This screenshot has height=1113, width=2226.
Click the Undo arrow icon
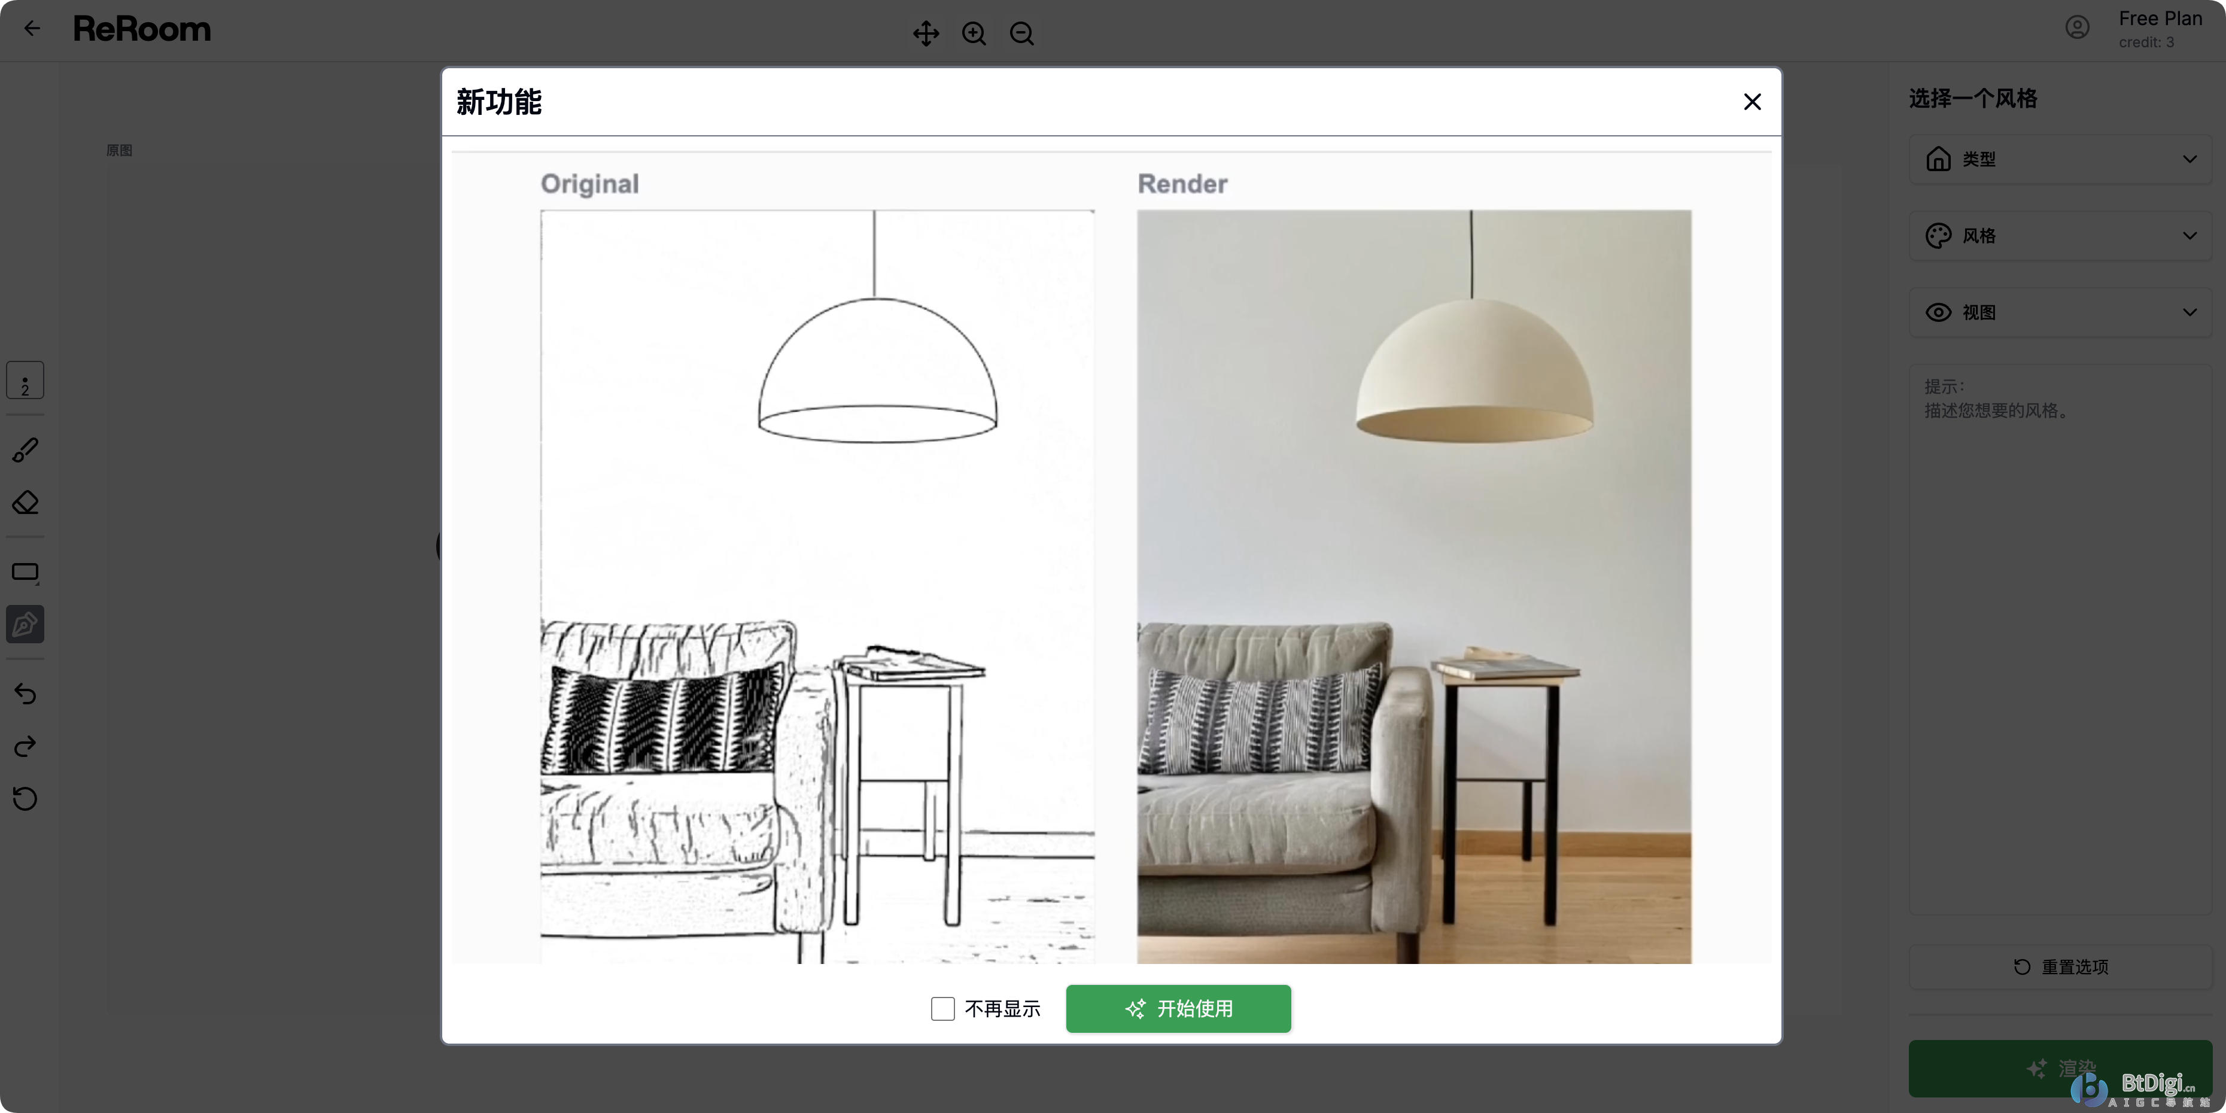click(25, 694)
